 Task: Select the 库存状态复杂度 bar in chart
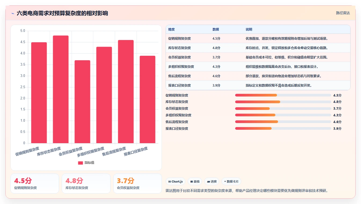coord(61,89)
